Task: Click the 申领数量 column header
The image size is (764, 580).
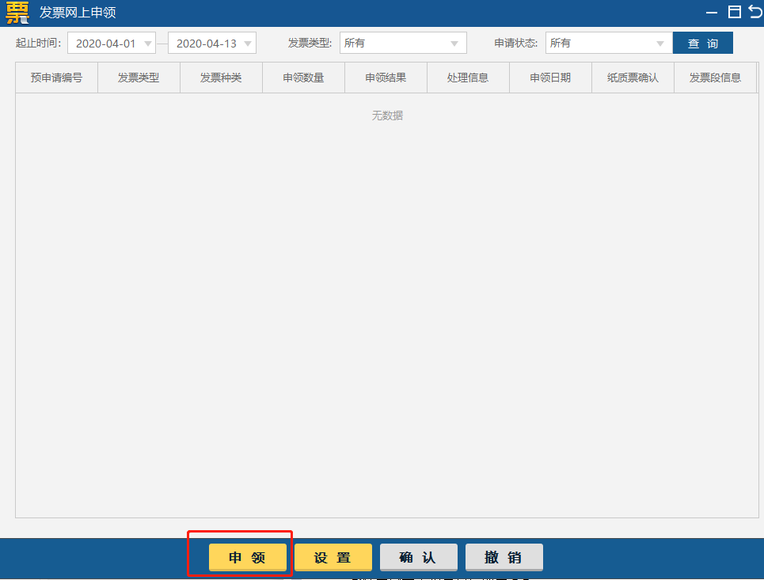Action: coord(303,78)
